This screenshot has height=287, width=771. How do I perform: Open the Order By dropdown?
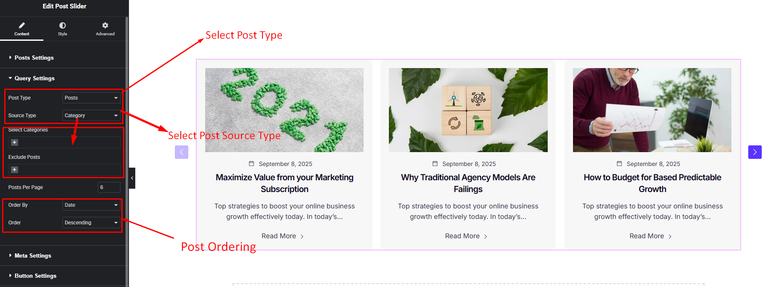tap(91, 205)
